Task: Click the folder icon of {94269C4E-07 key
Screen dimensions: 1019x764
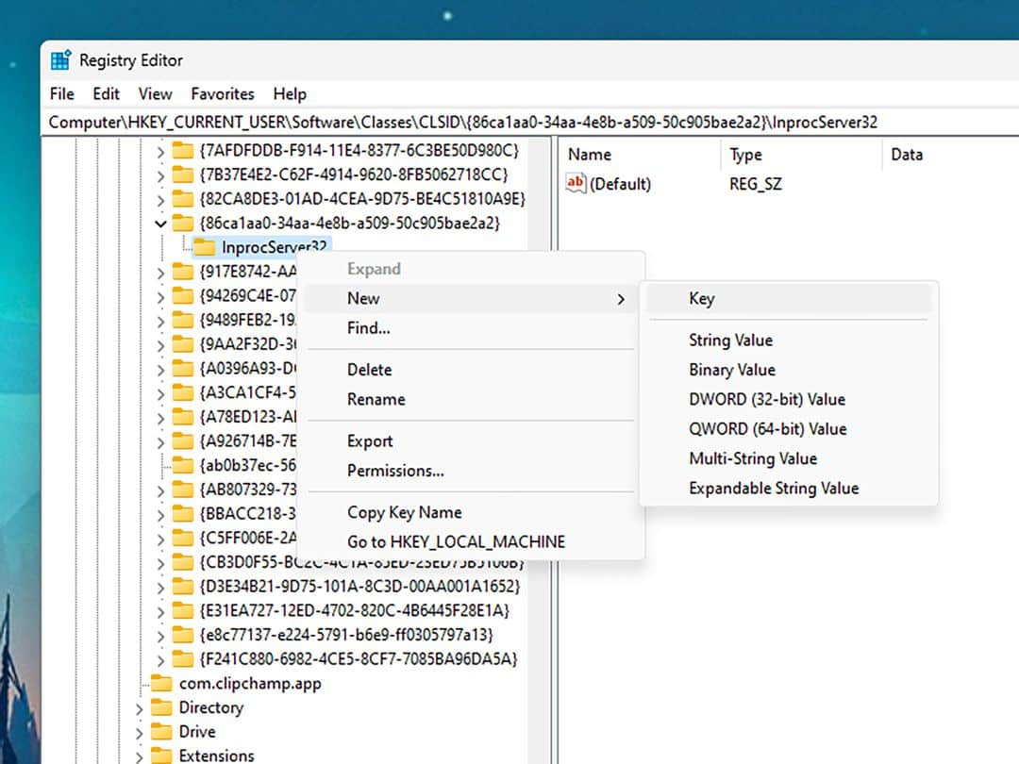Action: point(183,296)
